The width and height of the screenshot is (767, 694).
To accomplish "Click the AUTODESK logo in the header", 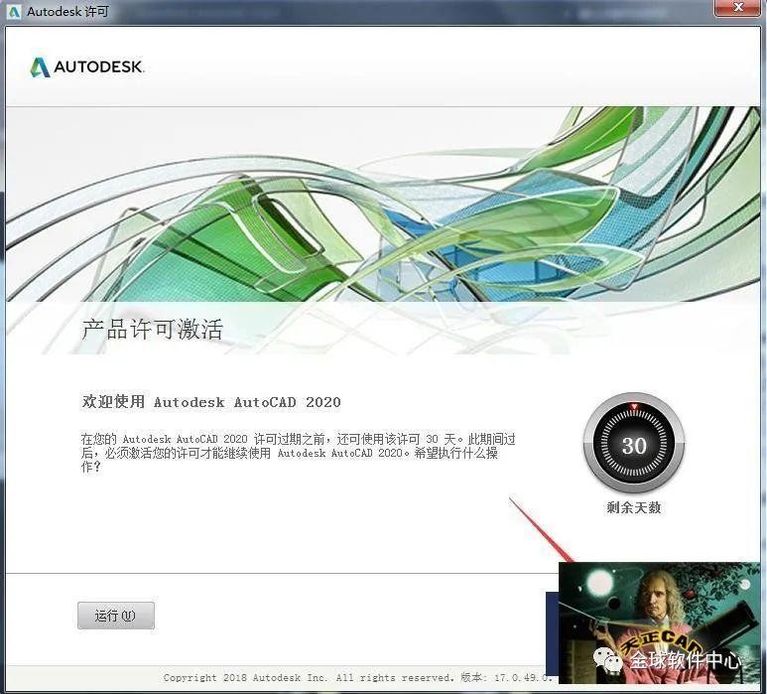I will click(87, 68).
